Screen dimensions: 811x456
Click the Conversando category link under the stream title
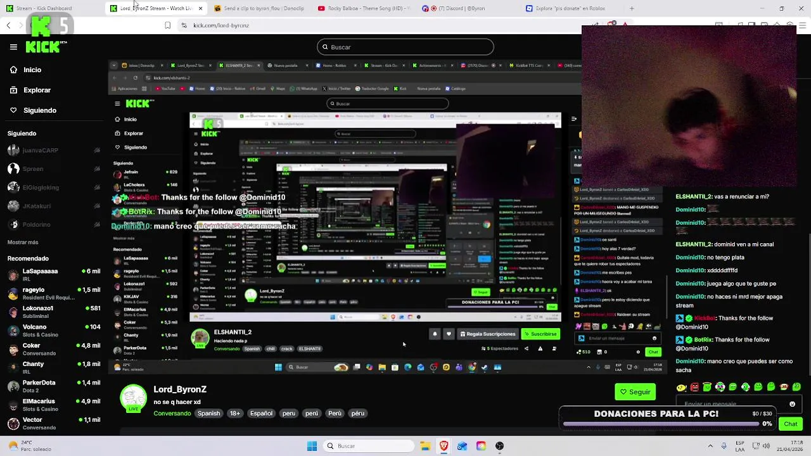(172, 414)
